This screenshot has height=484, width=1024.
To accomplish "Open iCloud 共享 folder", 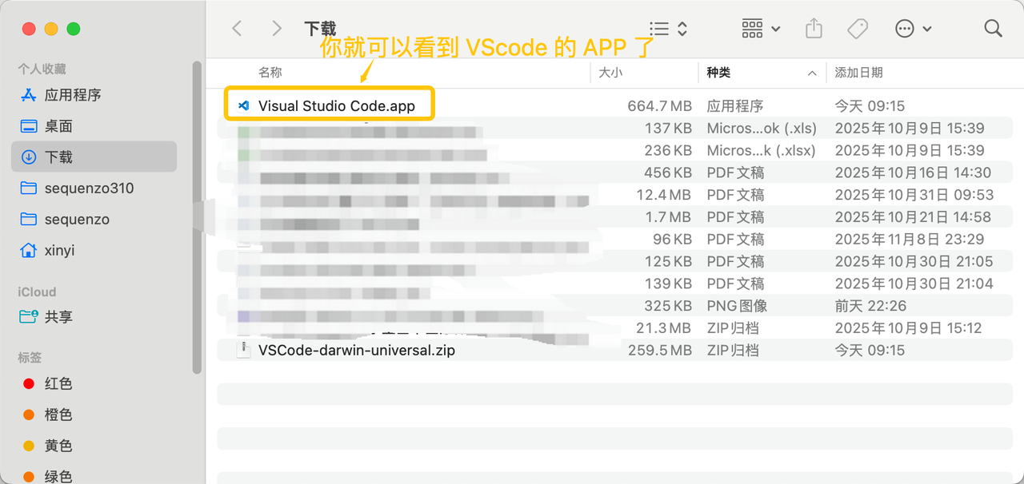I will click(58, 317).
